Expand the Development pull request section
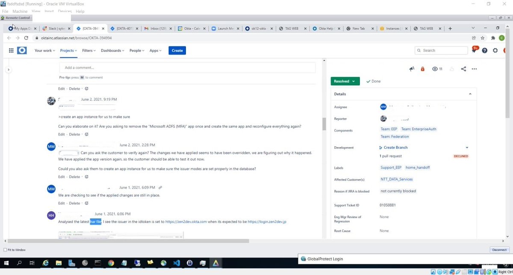Screen dimensions: 513x275 click(467, 147)
